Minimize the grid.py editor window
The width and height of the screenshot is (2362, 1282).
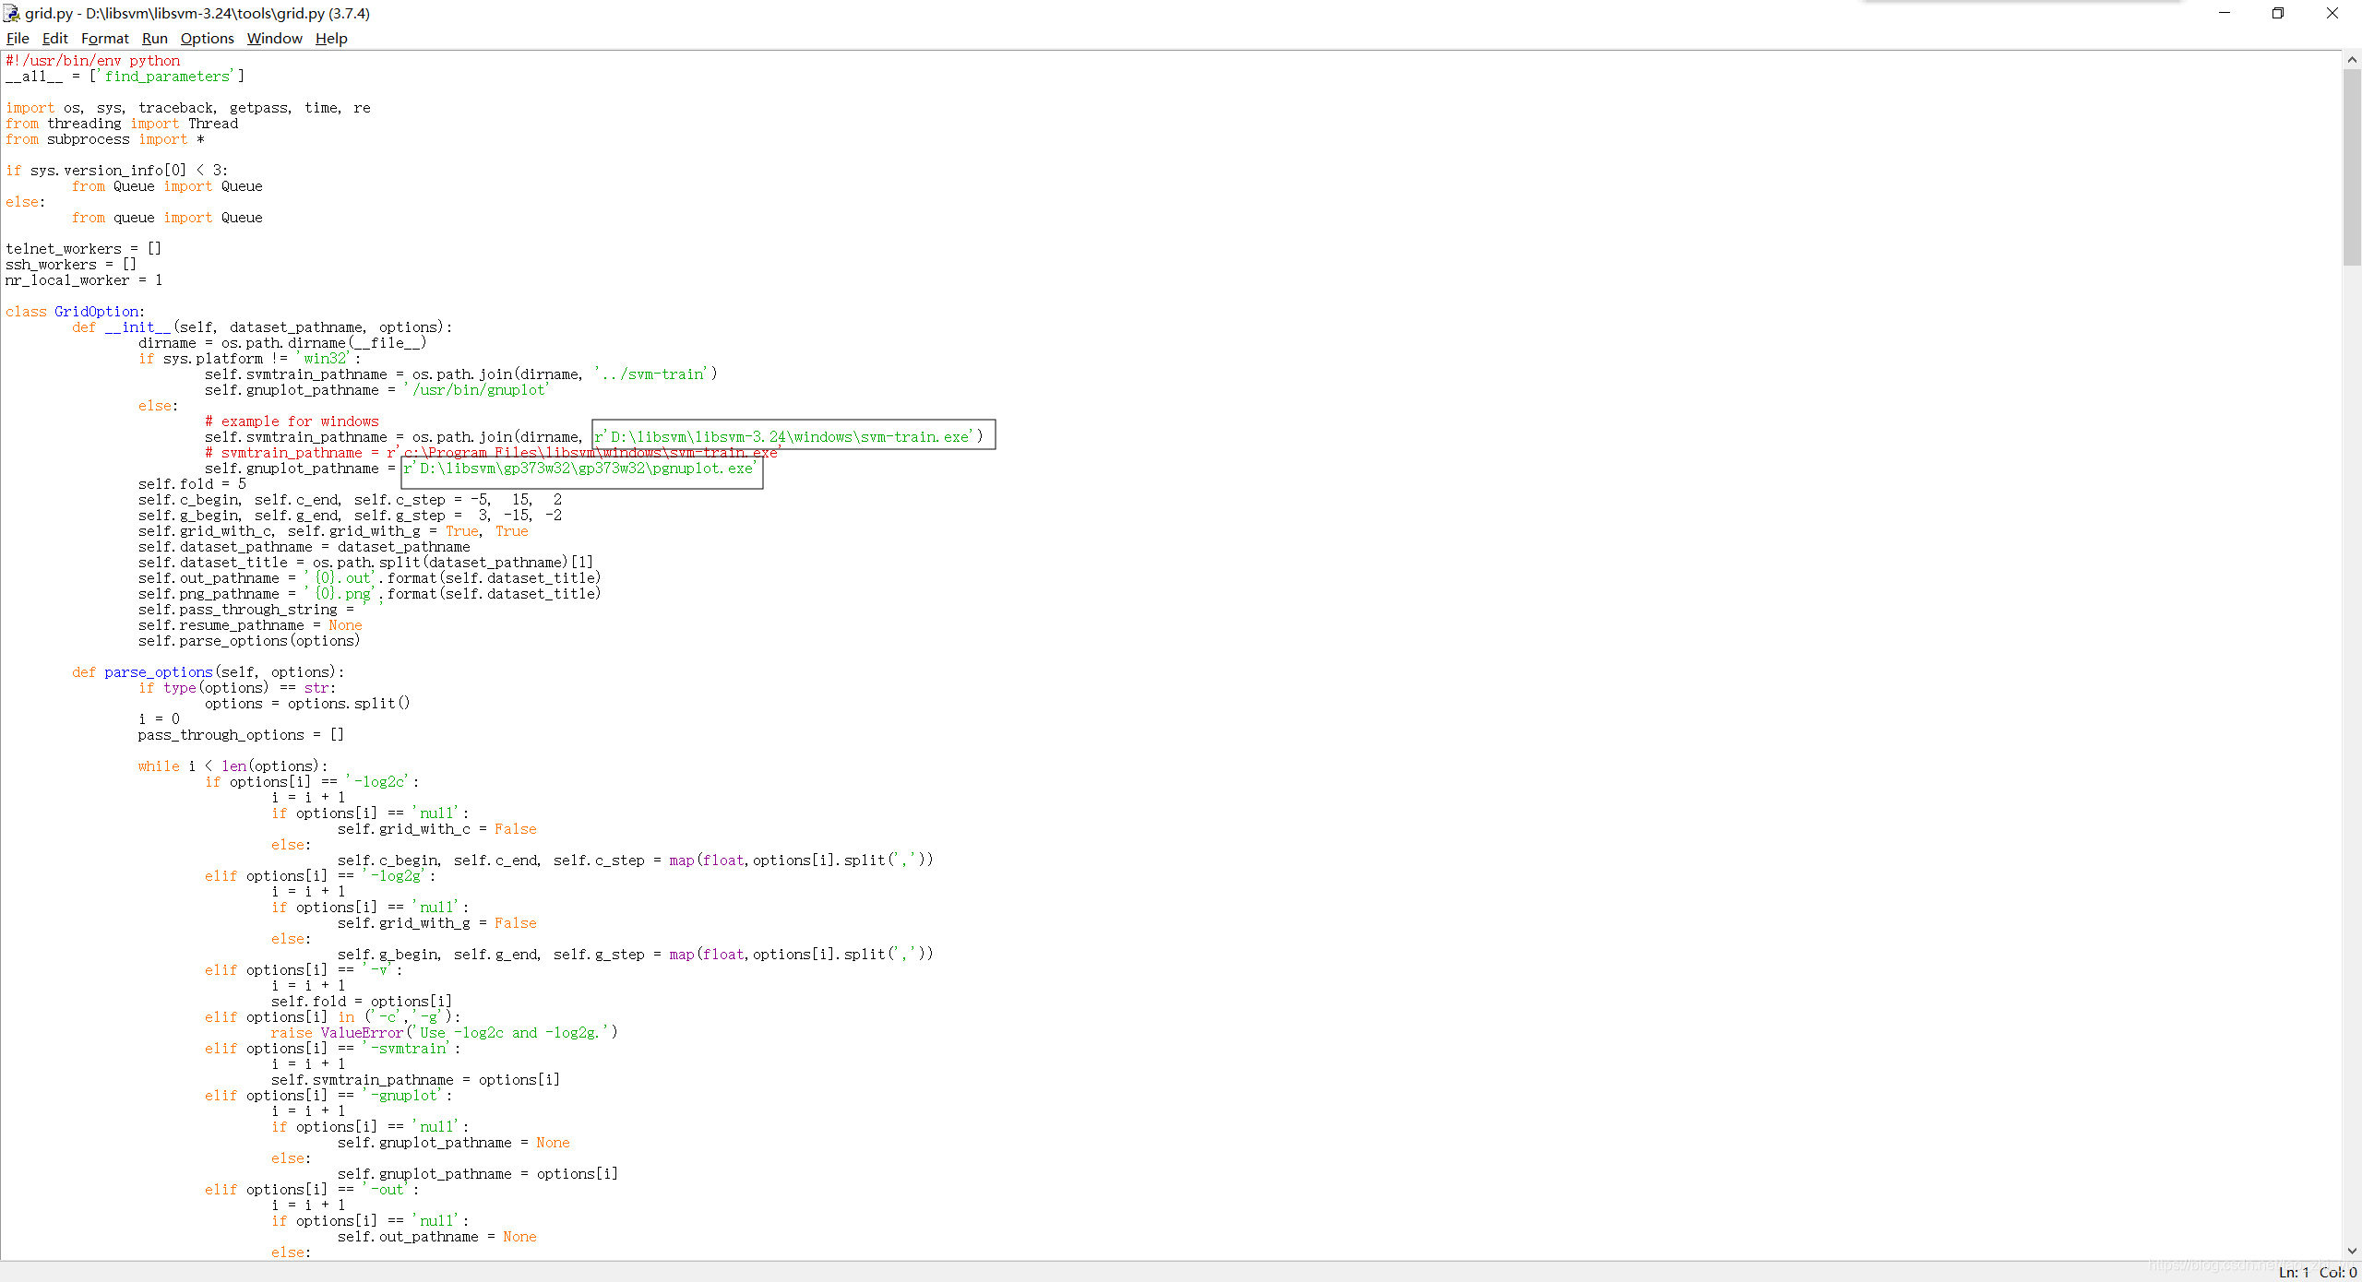click(x=2225, y=13)
